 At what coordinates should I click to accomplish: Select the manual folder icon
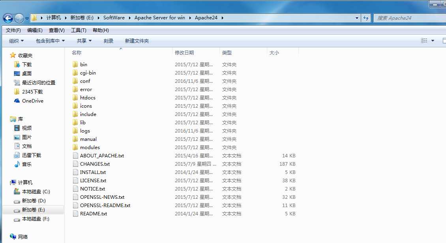pyautogui.click(x=75, y=139)
